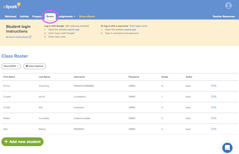Click the last name Charming
The image size is (239, 154).
click(x=44, y=86)
